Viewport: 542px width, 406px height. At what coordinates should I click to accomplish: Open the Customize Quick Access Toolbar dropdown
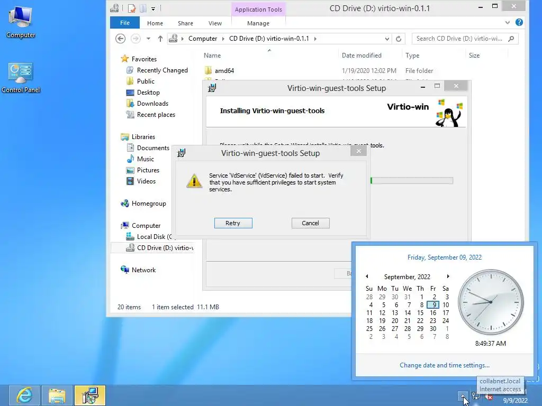pos(153,8)
